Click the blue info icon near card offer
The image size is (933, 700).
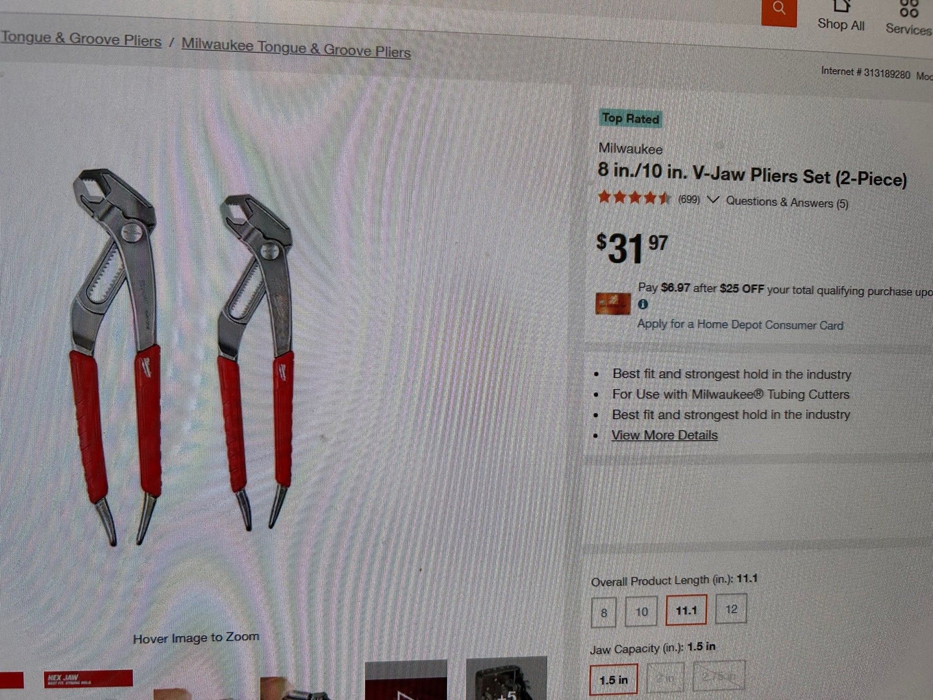[x=643, y=304]
